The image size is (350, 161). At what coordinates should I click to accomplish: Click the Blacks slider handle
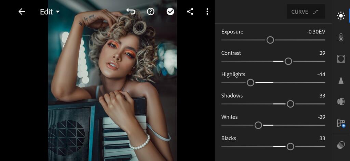290,147
